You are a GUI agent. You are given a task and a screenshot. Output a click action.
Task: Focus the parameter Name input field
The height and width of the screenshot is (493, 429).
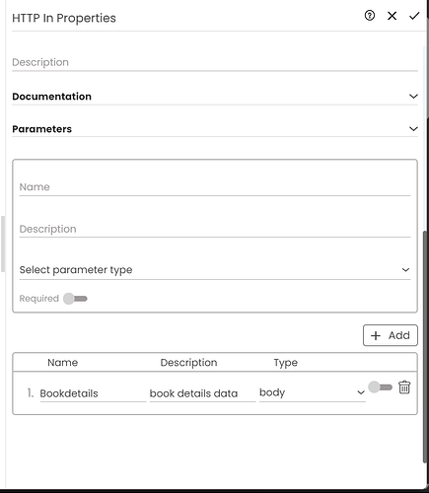pos(215,187)
